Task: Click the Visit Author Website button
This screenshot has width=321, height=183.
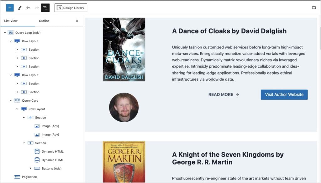Action: click(284, 94)
